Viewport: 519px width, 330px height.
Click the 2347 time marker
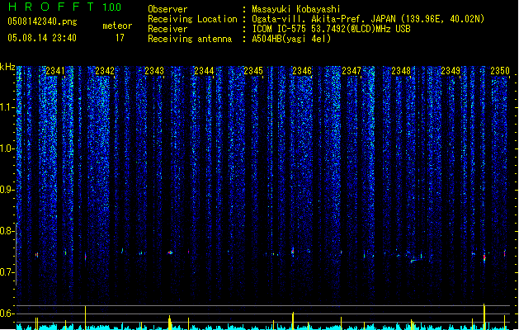pyautogui.click(x=352, y=71)
